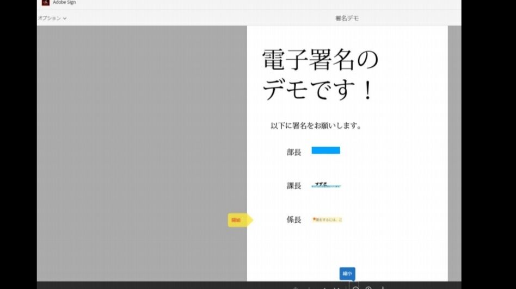This screenshot has height=289, width=516.
Task: Click the 縮小 tooltip bubble
Action: (347, 274)
